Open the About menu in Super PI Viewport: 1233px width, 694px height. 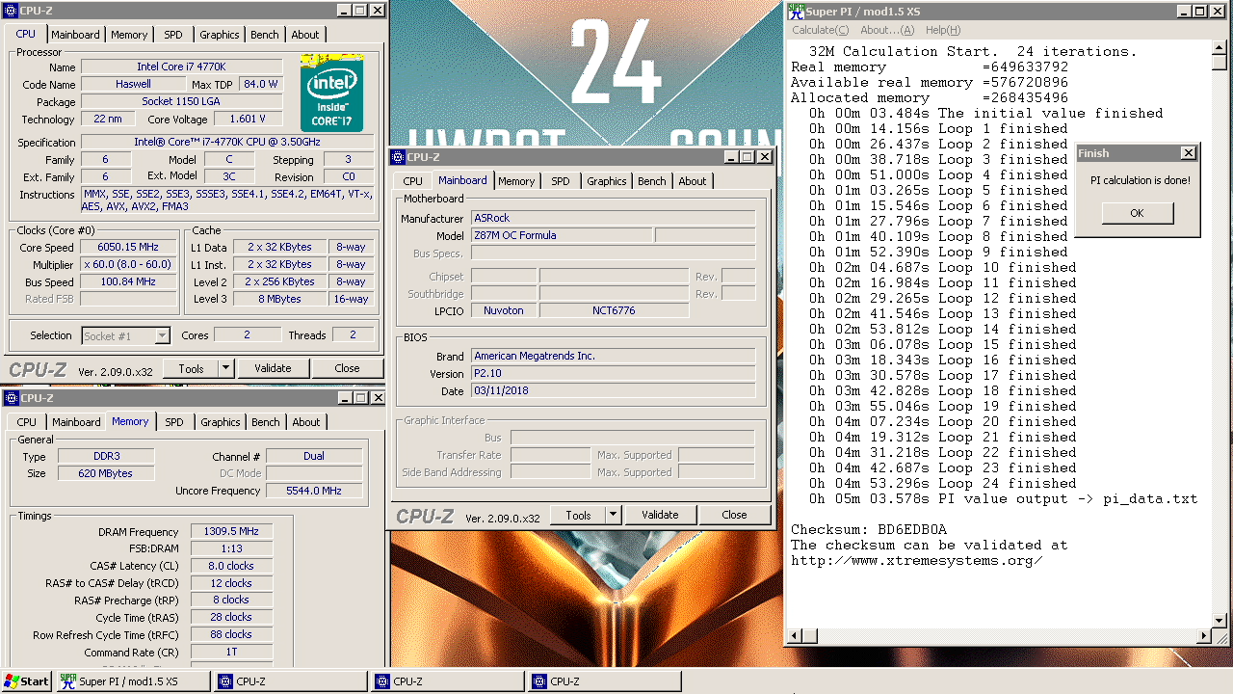(887, 30)
